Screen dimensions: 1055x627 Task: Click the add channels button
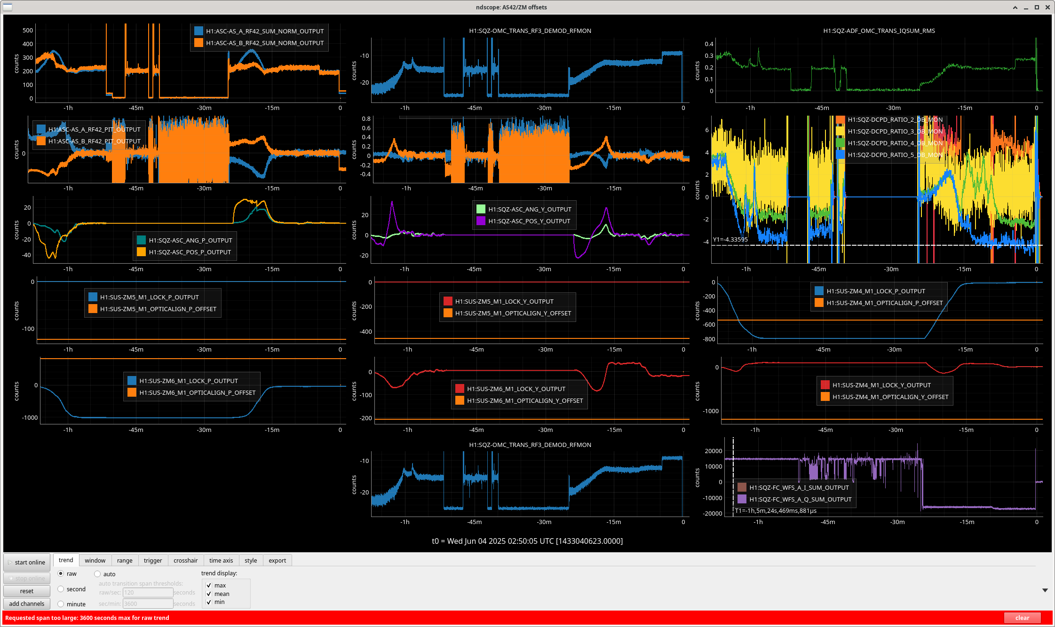coord(27,603)
